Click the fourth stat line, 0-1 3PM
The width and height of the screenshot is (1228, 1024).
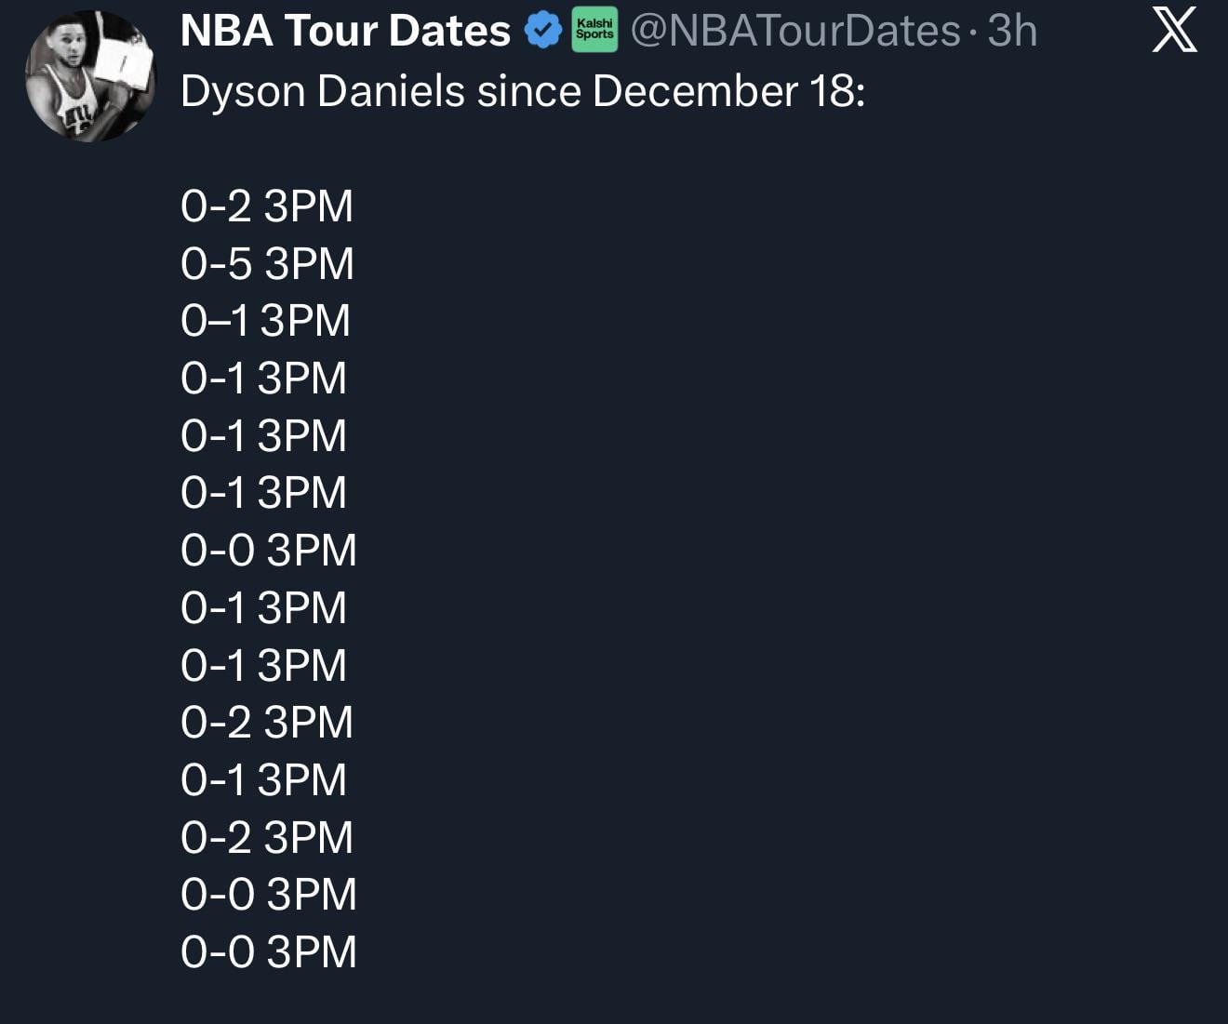tap(263, 379)
